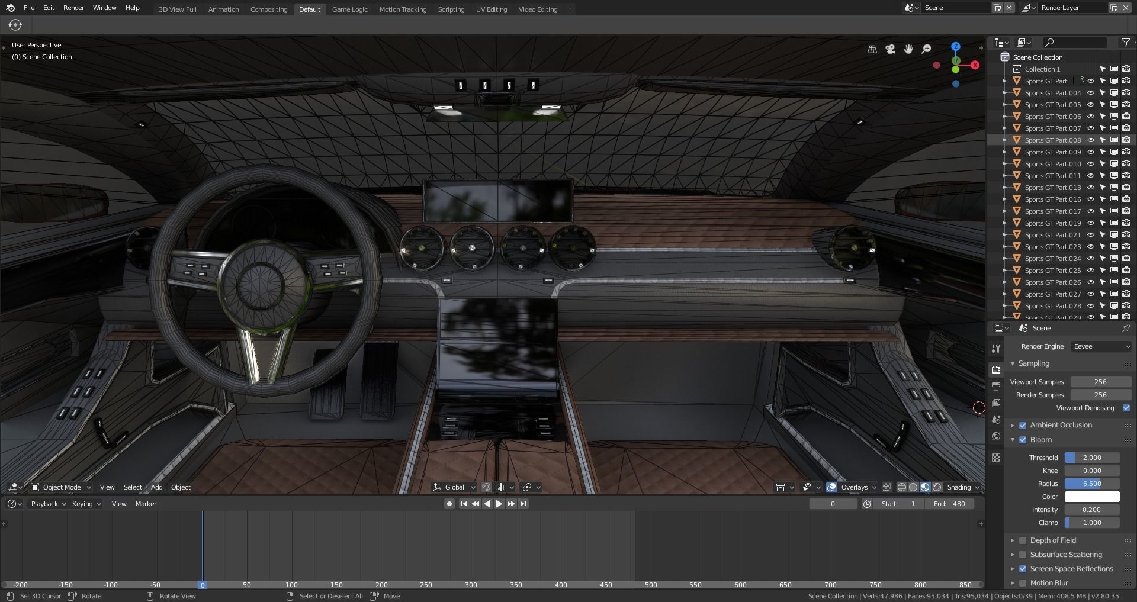Disable Screen Space Reflections checkbox
The height and width of the screenshot is (602, 1137).
(1023, 569)
